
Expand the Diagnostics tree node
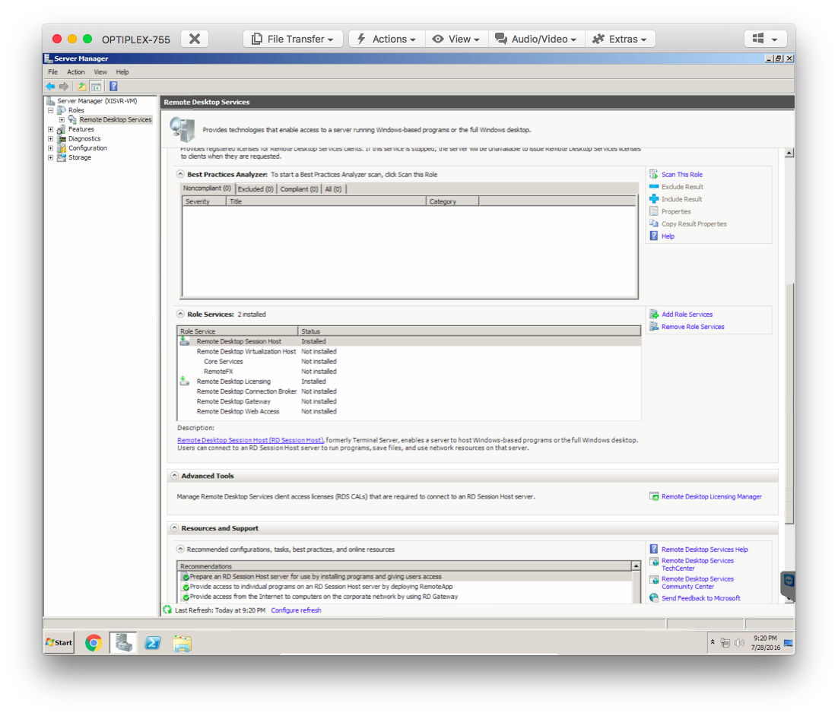(x=51, y=139)
